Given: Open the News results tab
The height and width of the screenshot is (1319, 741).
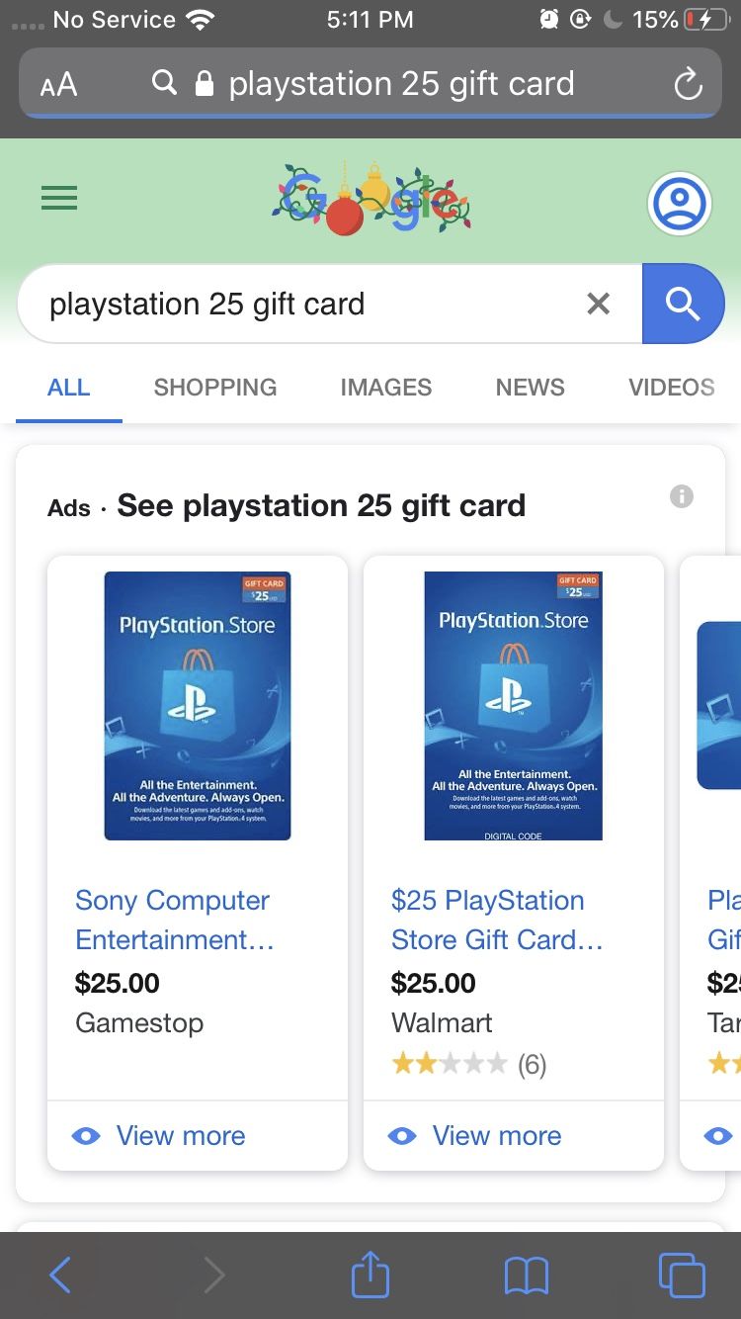Looking at the screenshot, I should 531,387.
